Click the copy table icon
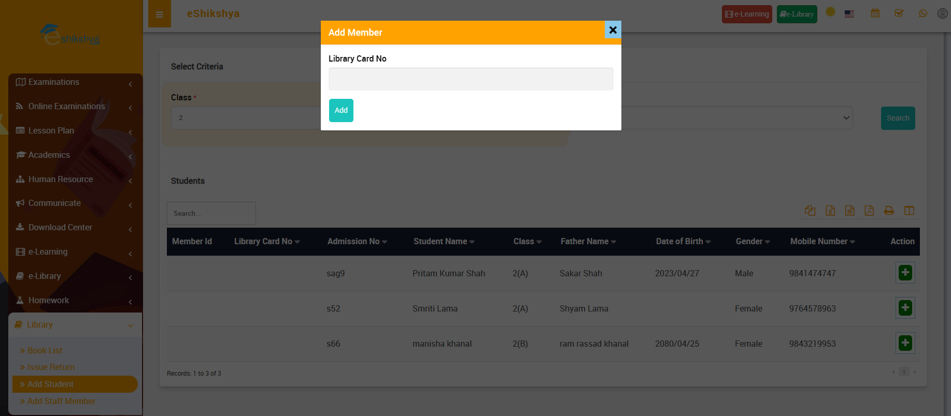This screenshot has width=951, height=416. tap(810, 211)
